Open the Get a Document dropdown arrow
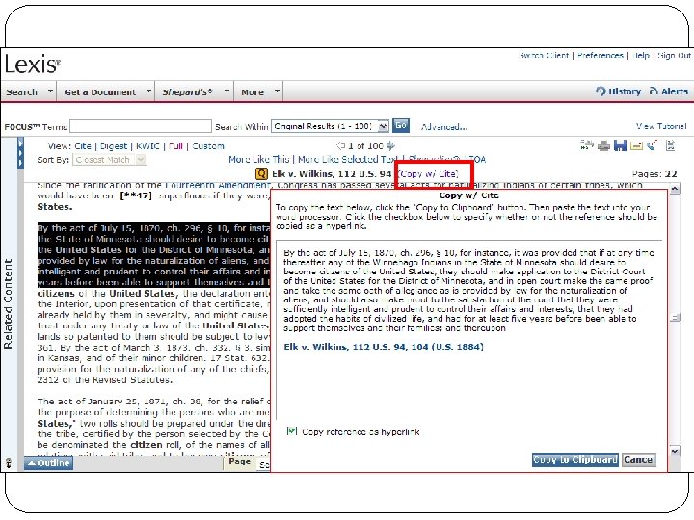This screenshot has width=694, height=520. (x=148, y=91)
